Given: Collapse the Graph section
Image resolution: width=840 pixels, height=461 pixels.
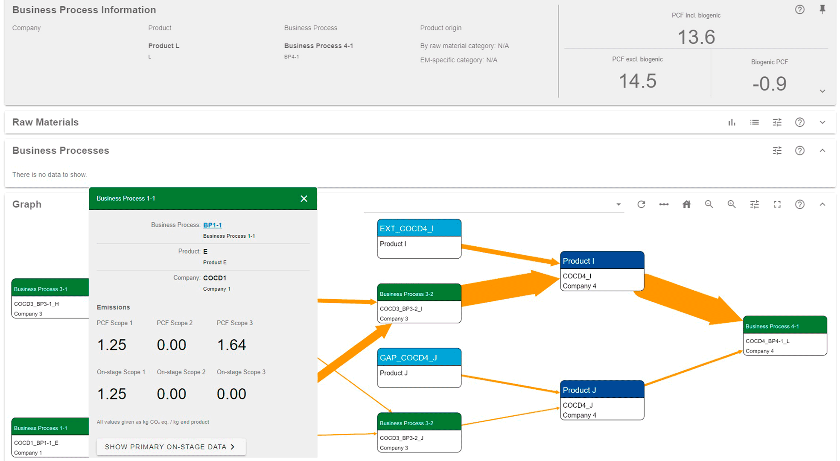Looking at the screenshot, I should [x=822, y=204].
